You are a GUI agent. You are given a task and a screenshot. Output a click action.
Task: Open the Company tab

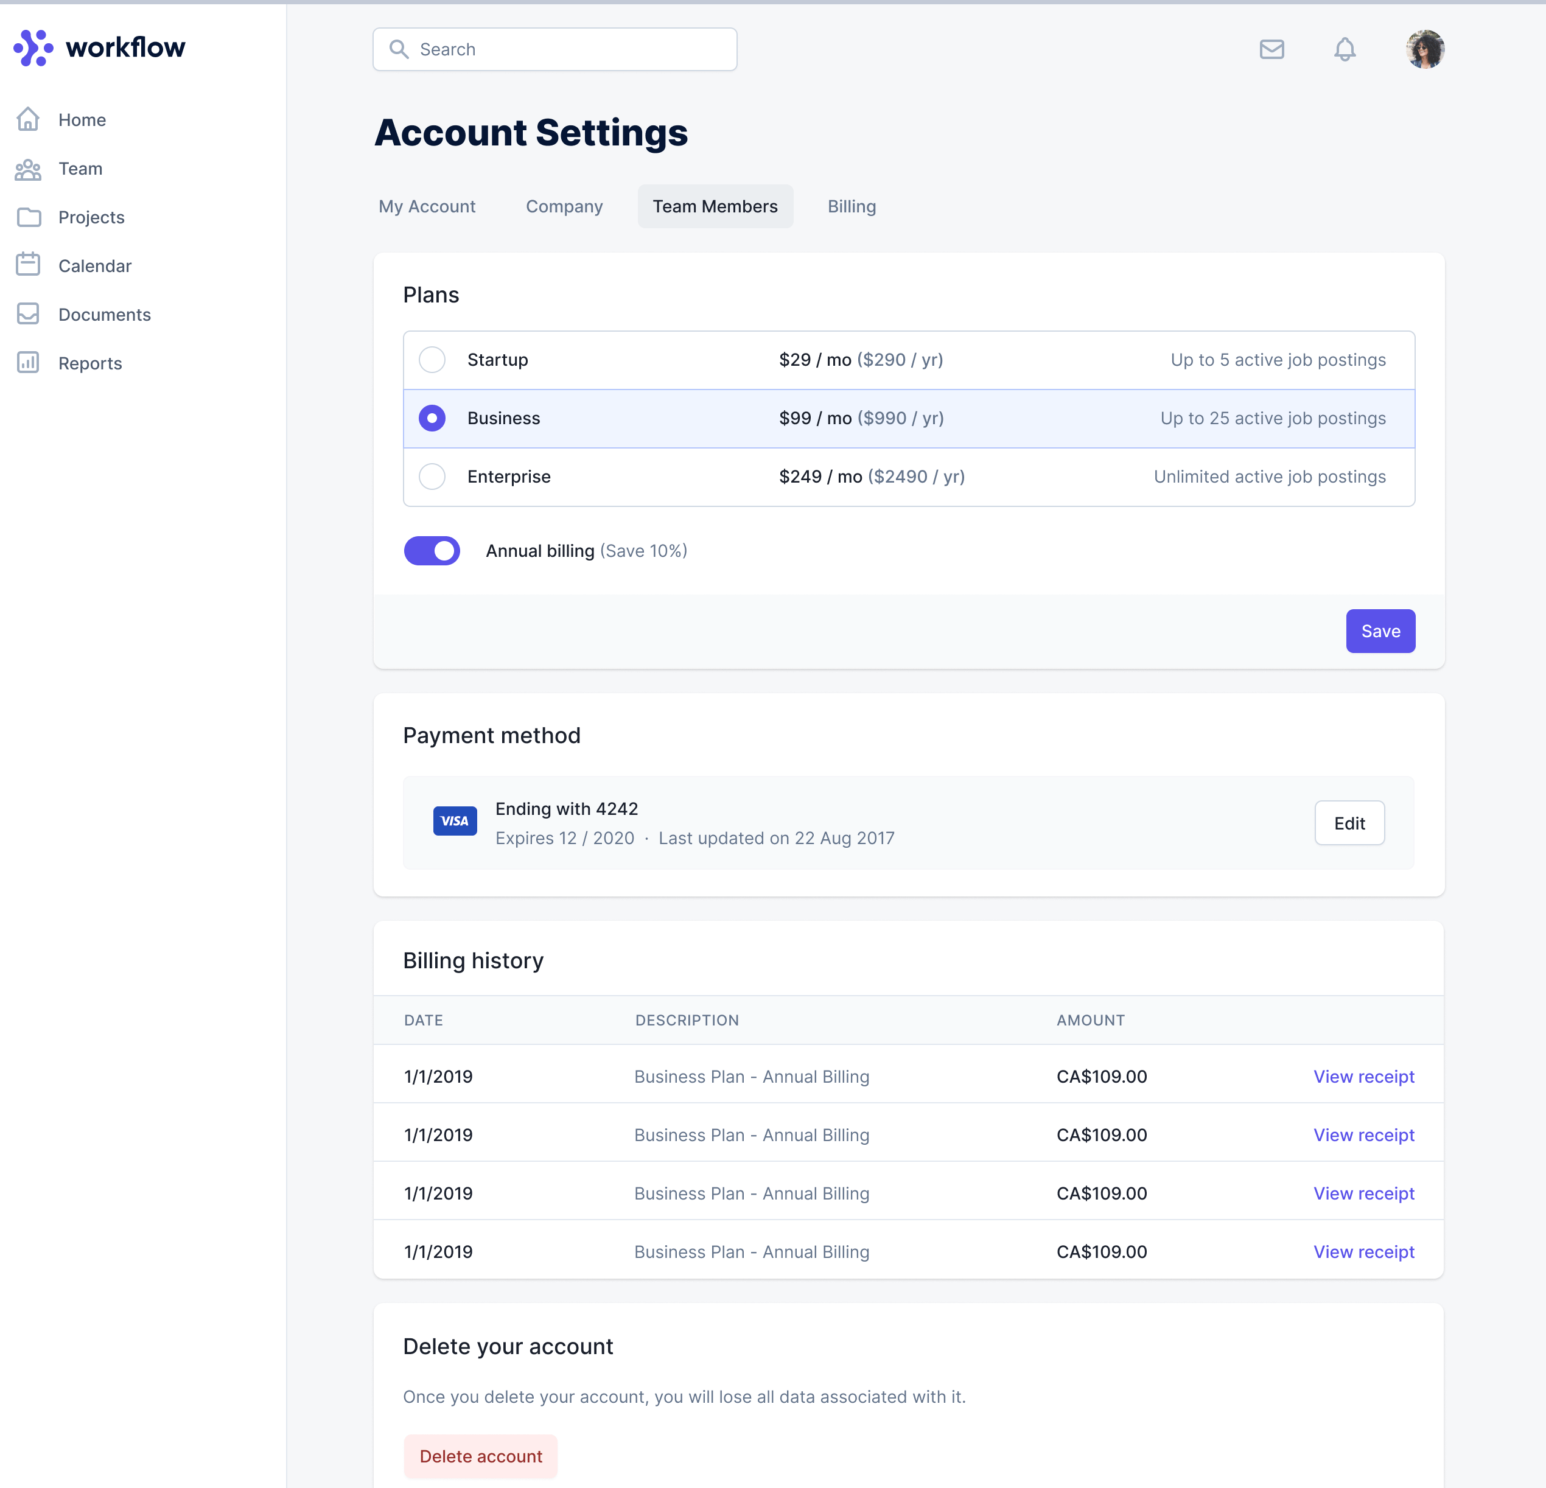[x=564, y=206]
